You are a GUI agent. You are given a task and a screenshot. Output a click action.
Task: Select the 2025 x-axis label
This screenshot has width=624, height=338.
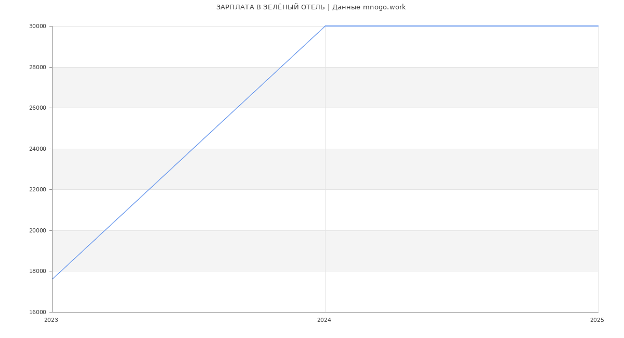(x=597, y=320)
